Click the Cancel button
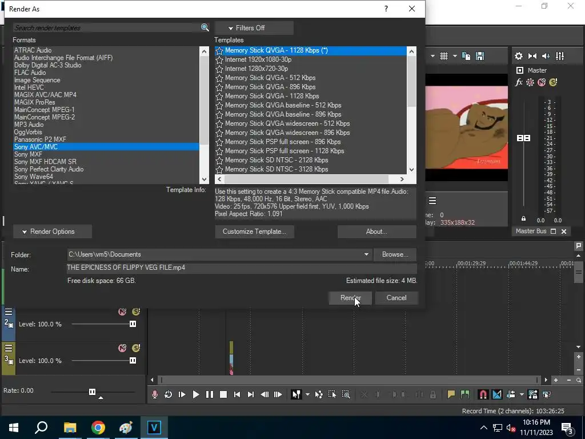The height and width of the screenshot is (439, 585). click(x=396, y=298)
